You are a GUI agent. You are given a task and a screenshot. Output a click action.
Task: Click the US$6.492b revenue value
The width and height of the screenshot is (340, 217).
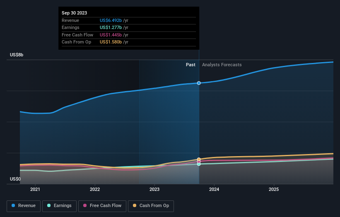(111, 20)
